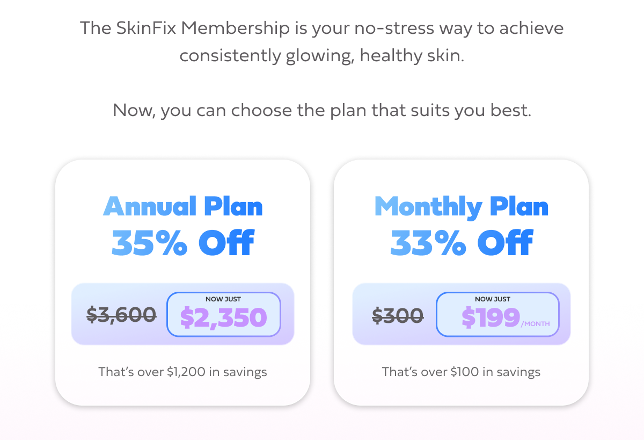Click the "35% Off" annual discount text
The image size is (644, 440).
(182, 243)
